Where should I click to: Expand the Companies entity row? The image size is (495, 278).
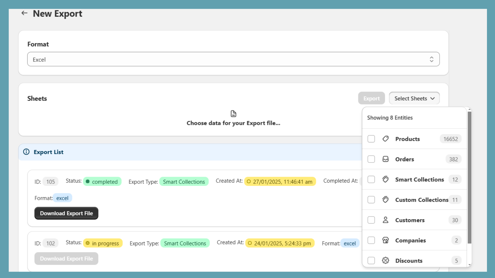(410, 240)
